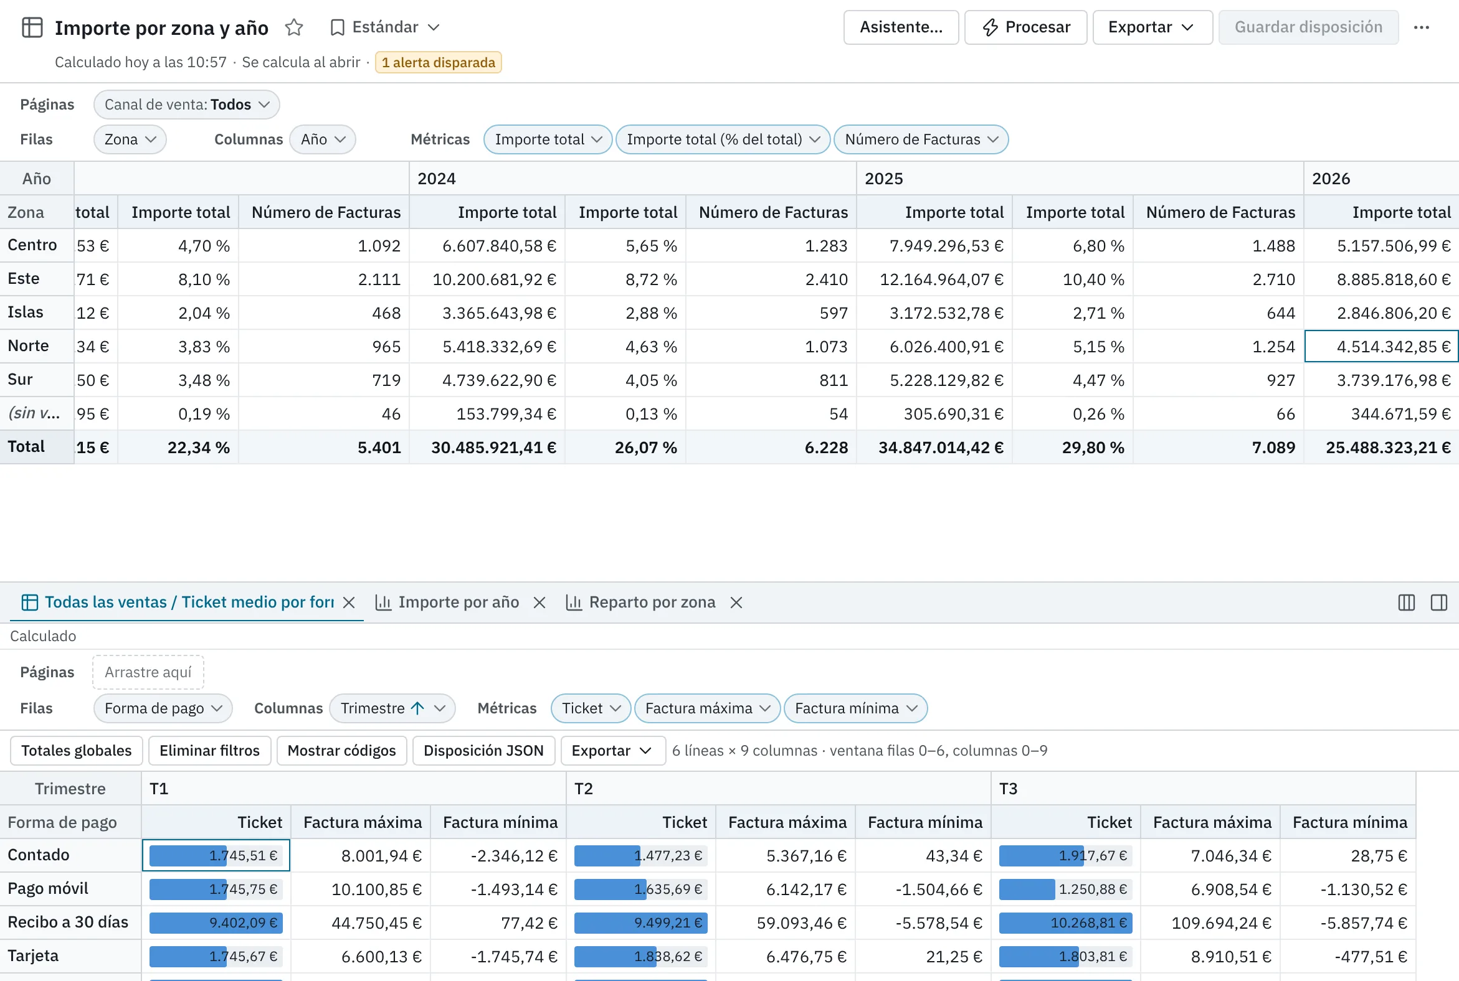Open the three-dots more options menu
Screen dimensions: 1459x981
[1421, 27]
